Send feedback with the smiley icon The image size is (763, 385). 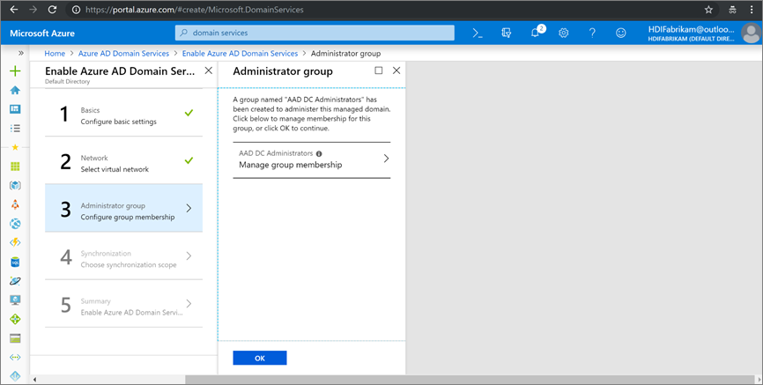tap(621, 33)
